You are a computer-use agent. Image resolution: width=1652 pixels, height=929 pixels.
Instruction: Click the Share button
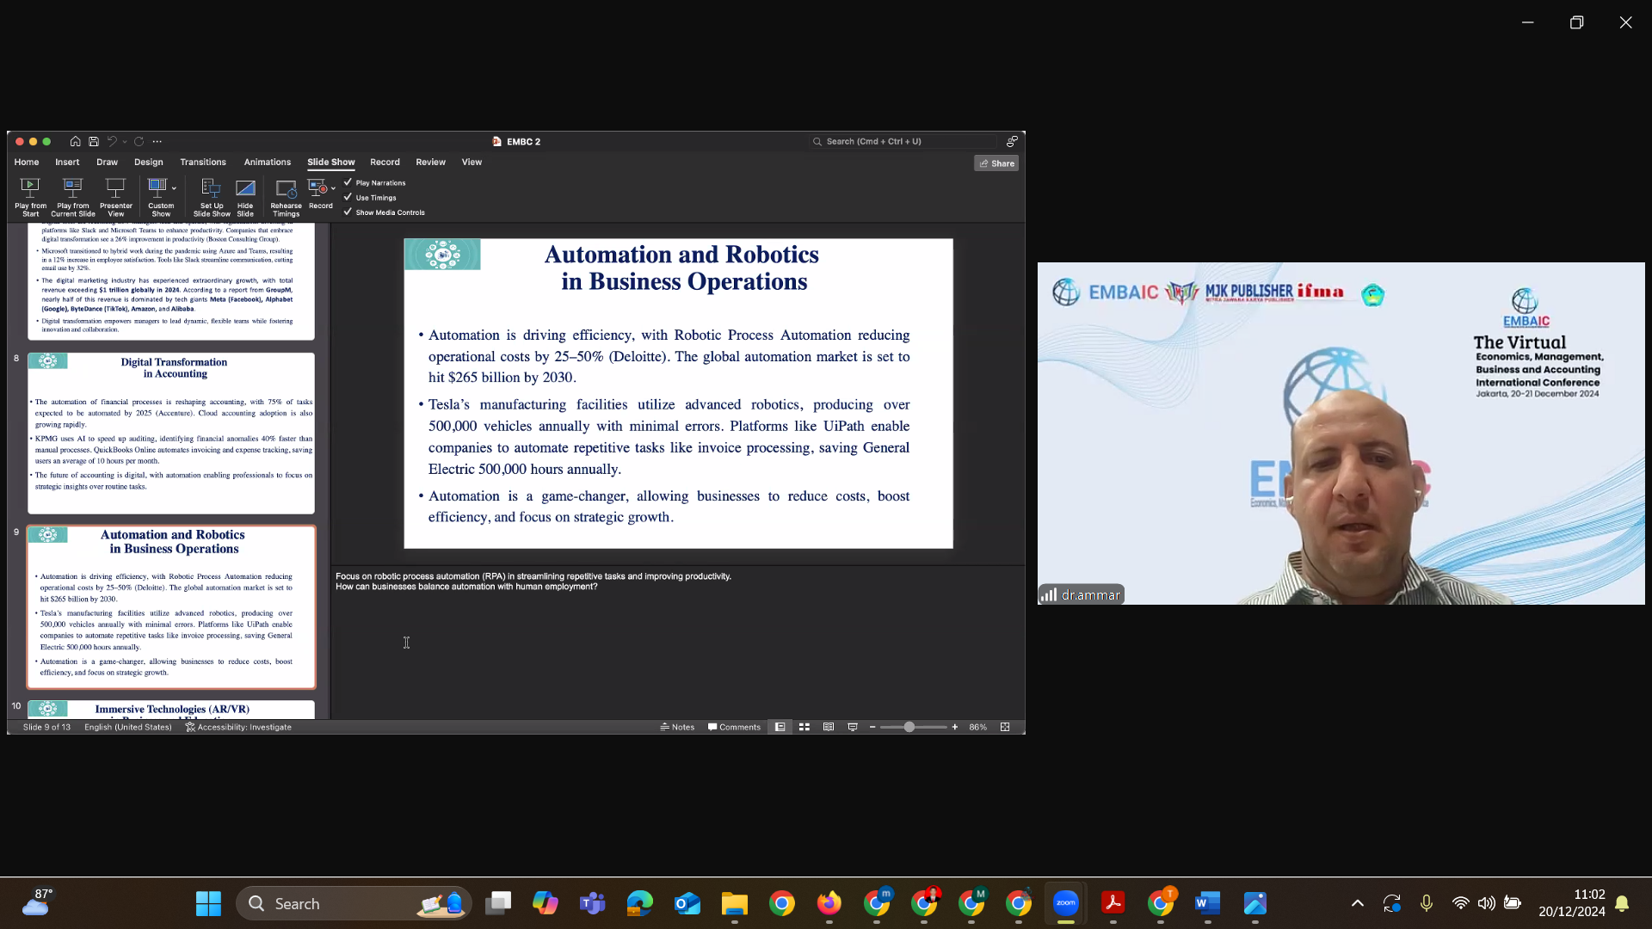(x=996, y=163)
